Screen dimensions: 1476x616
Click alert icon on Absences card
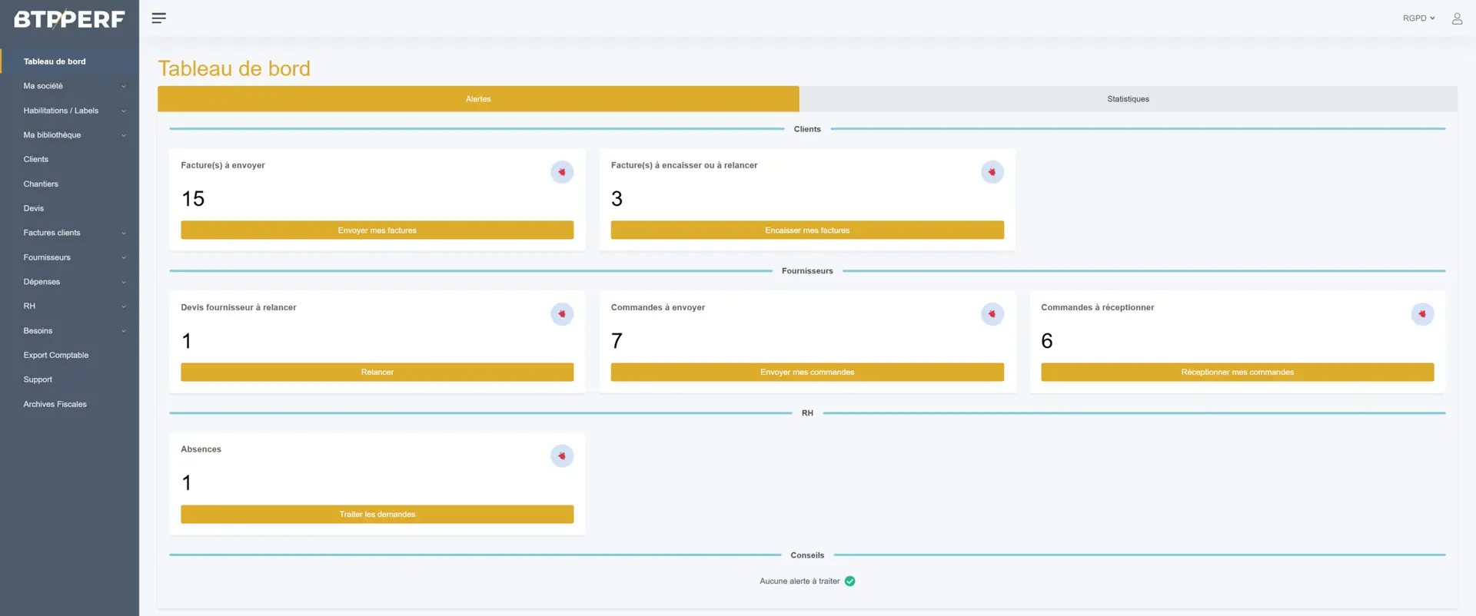(562, 456)
